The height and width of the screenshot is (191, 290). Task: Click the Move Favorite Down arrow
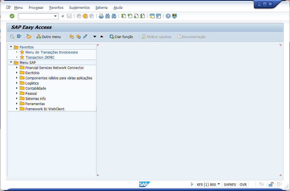(95, 37)
